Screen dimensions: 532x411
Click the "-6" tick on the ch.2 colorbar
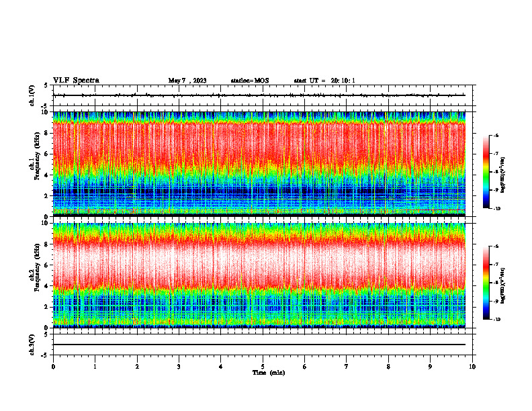click(x=496, y=246)
